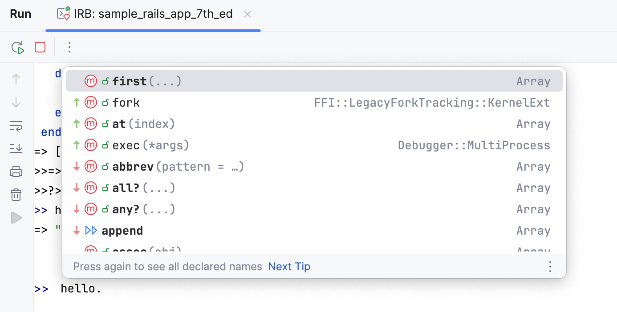Close the IRB console tab
Viewport: 617px width, 312px height.
pos(248,15)
